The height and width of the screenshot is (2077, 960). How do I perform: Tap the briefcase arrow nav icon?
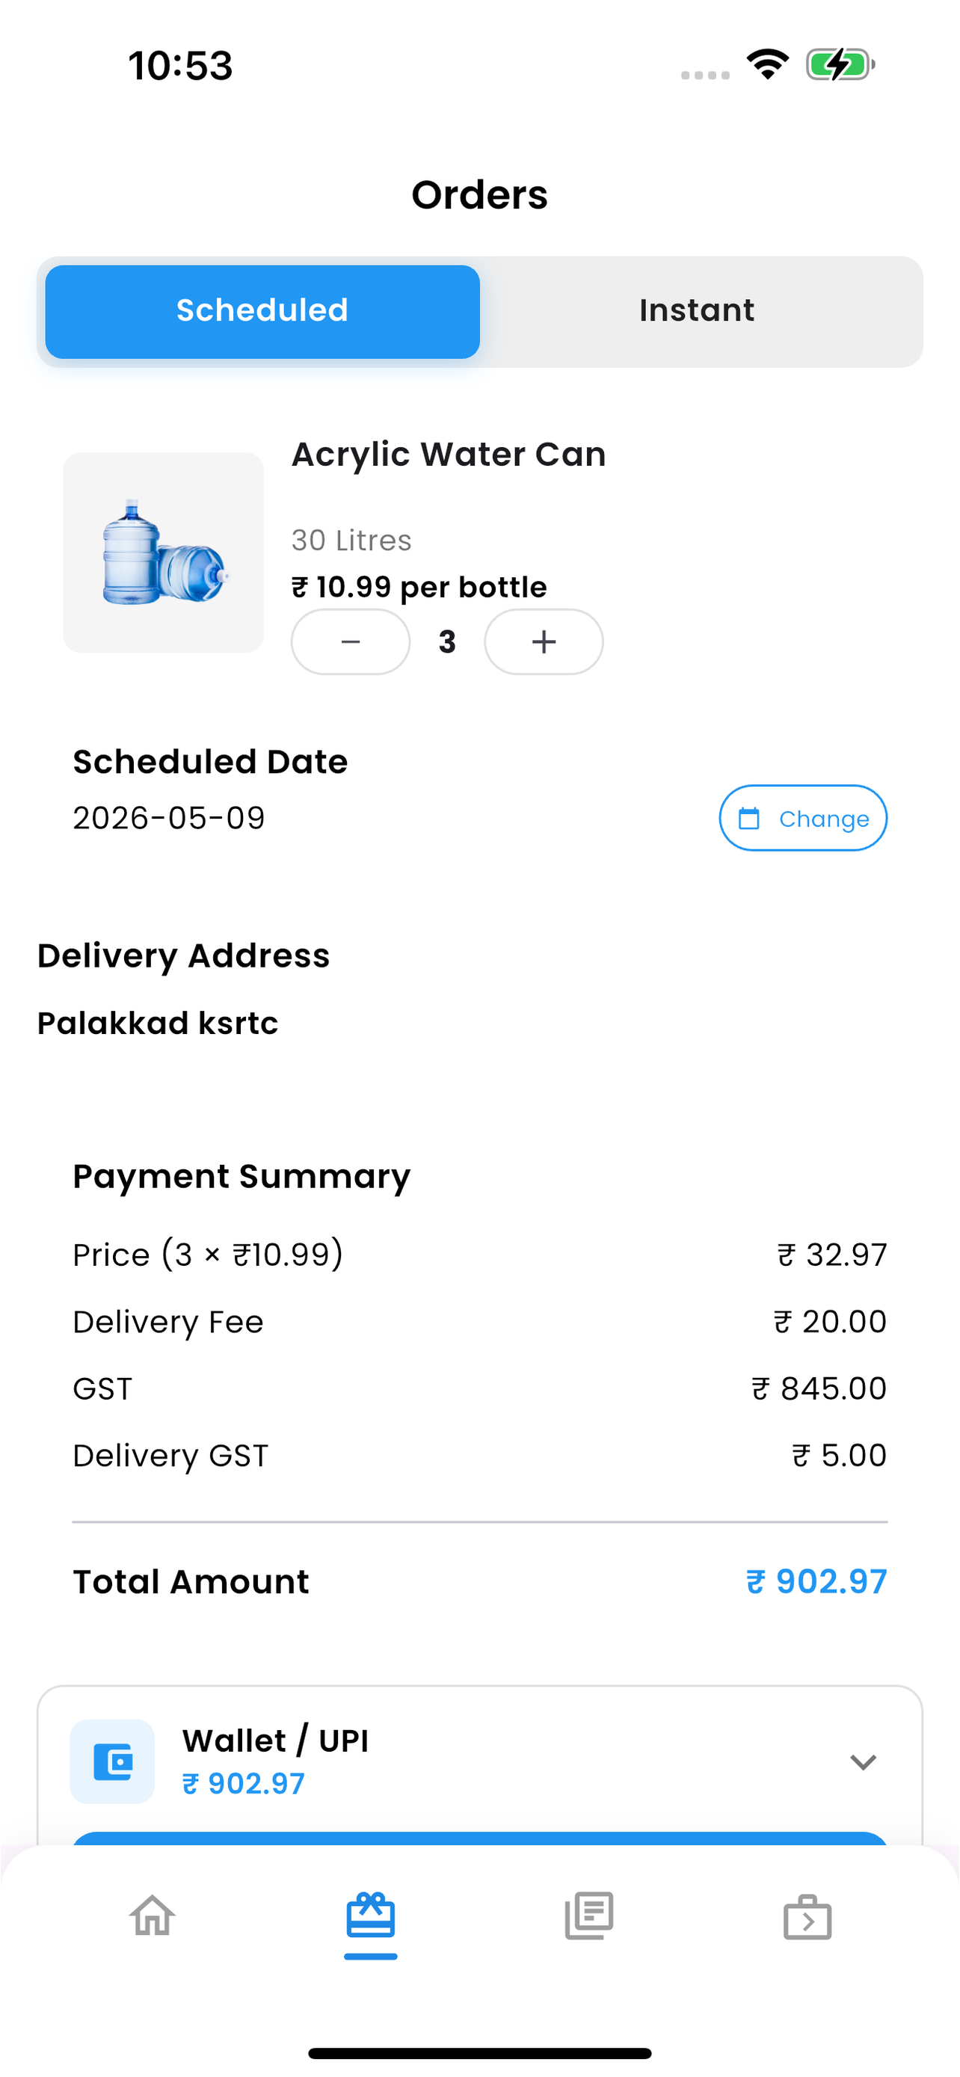(807, 1917)
